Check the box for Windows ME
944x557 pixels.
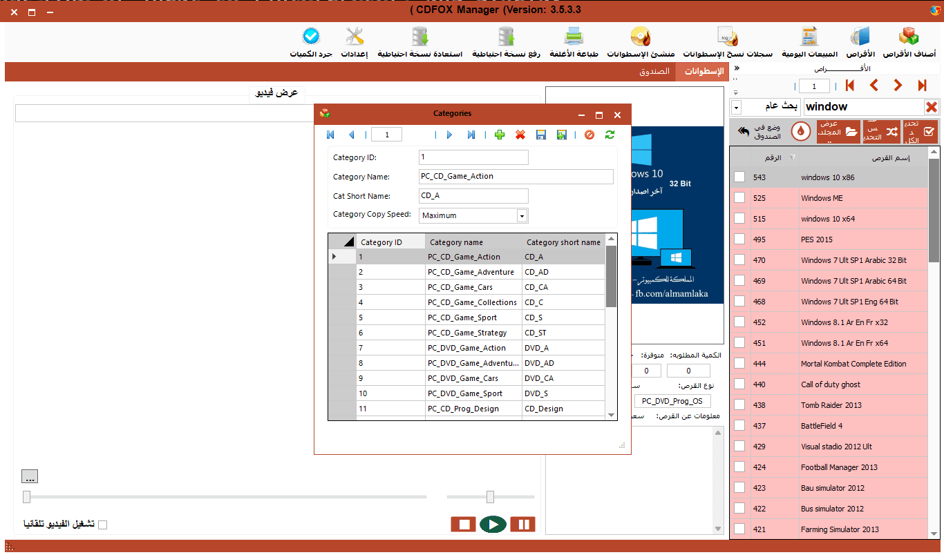[x=739, y=198]
